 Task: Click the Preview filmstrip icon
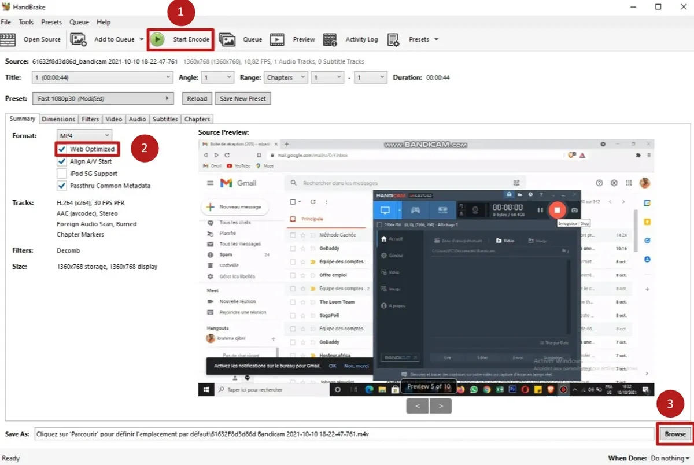click(278, 39)
